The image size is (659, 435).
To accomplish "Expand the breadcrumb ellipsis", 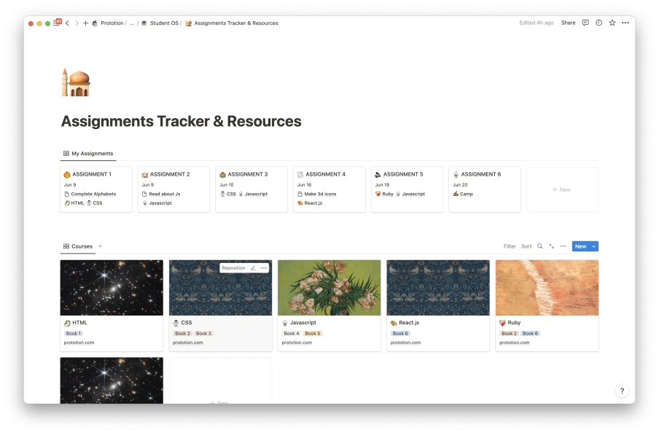I will tap(132, 23).
